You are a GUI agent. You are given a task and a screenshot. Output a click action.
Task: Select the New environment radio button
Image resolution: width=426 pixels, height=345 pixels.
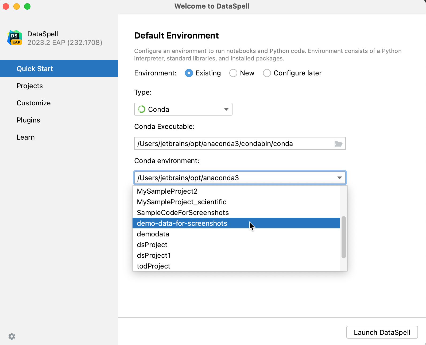(x=233, y=73)
